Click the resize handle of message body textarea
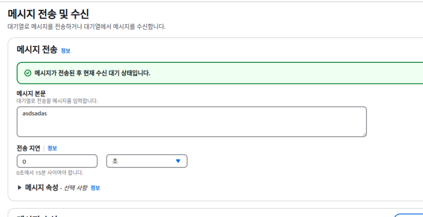423x217 pixels. 364,134
